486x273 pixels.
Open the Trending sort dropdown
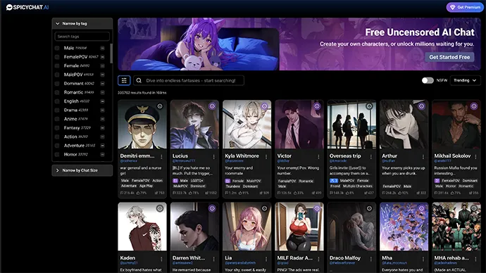tap(466, 80)
